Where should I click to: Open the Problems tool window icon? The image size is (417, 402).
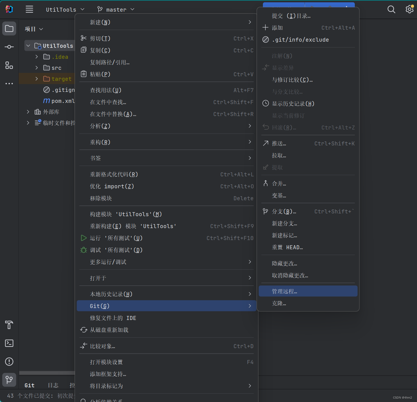(x=9, y=362)
